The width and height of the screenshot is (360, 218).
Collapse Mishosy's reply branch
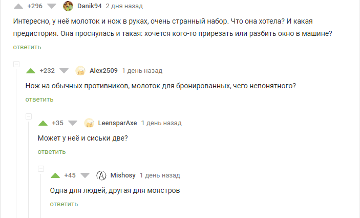[x=41, y=169]
